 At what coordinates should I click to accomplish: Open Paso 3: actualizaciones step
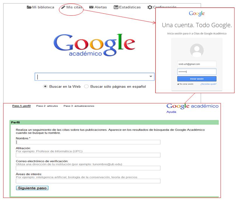[x=79, y=106]
